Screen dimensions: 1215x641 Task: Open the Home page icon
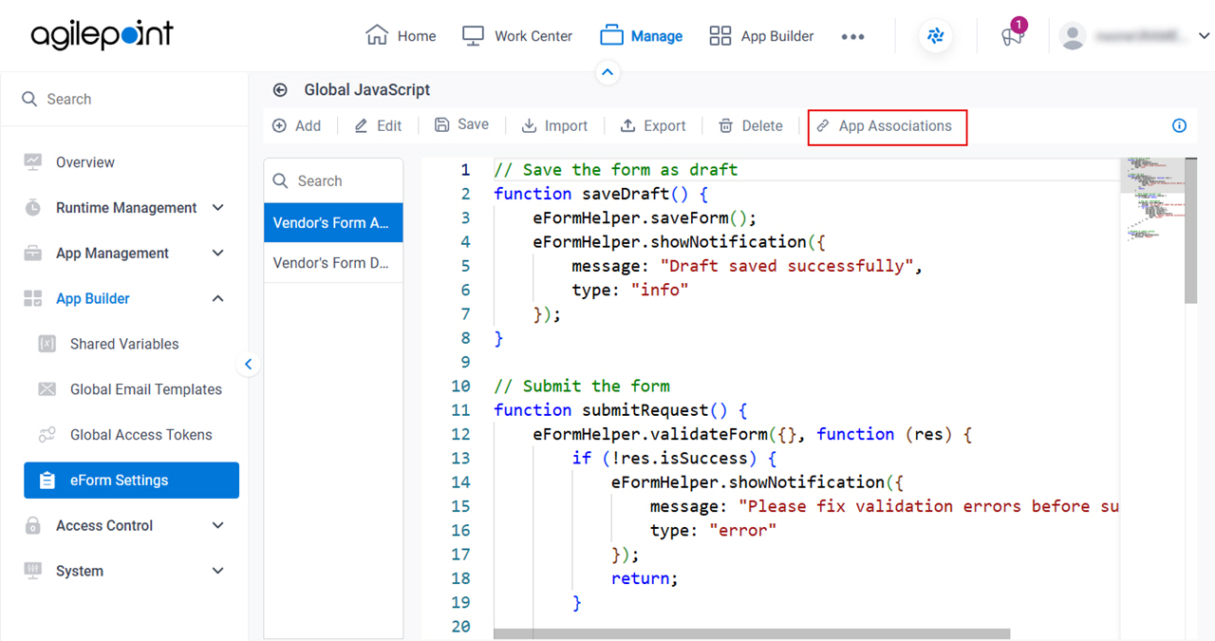(x=377, y=35)
